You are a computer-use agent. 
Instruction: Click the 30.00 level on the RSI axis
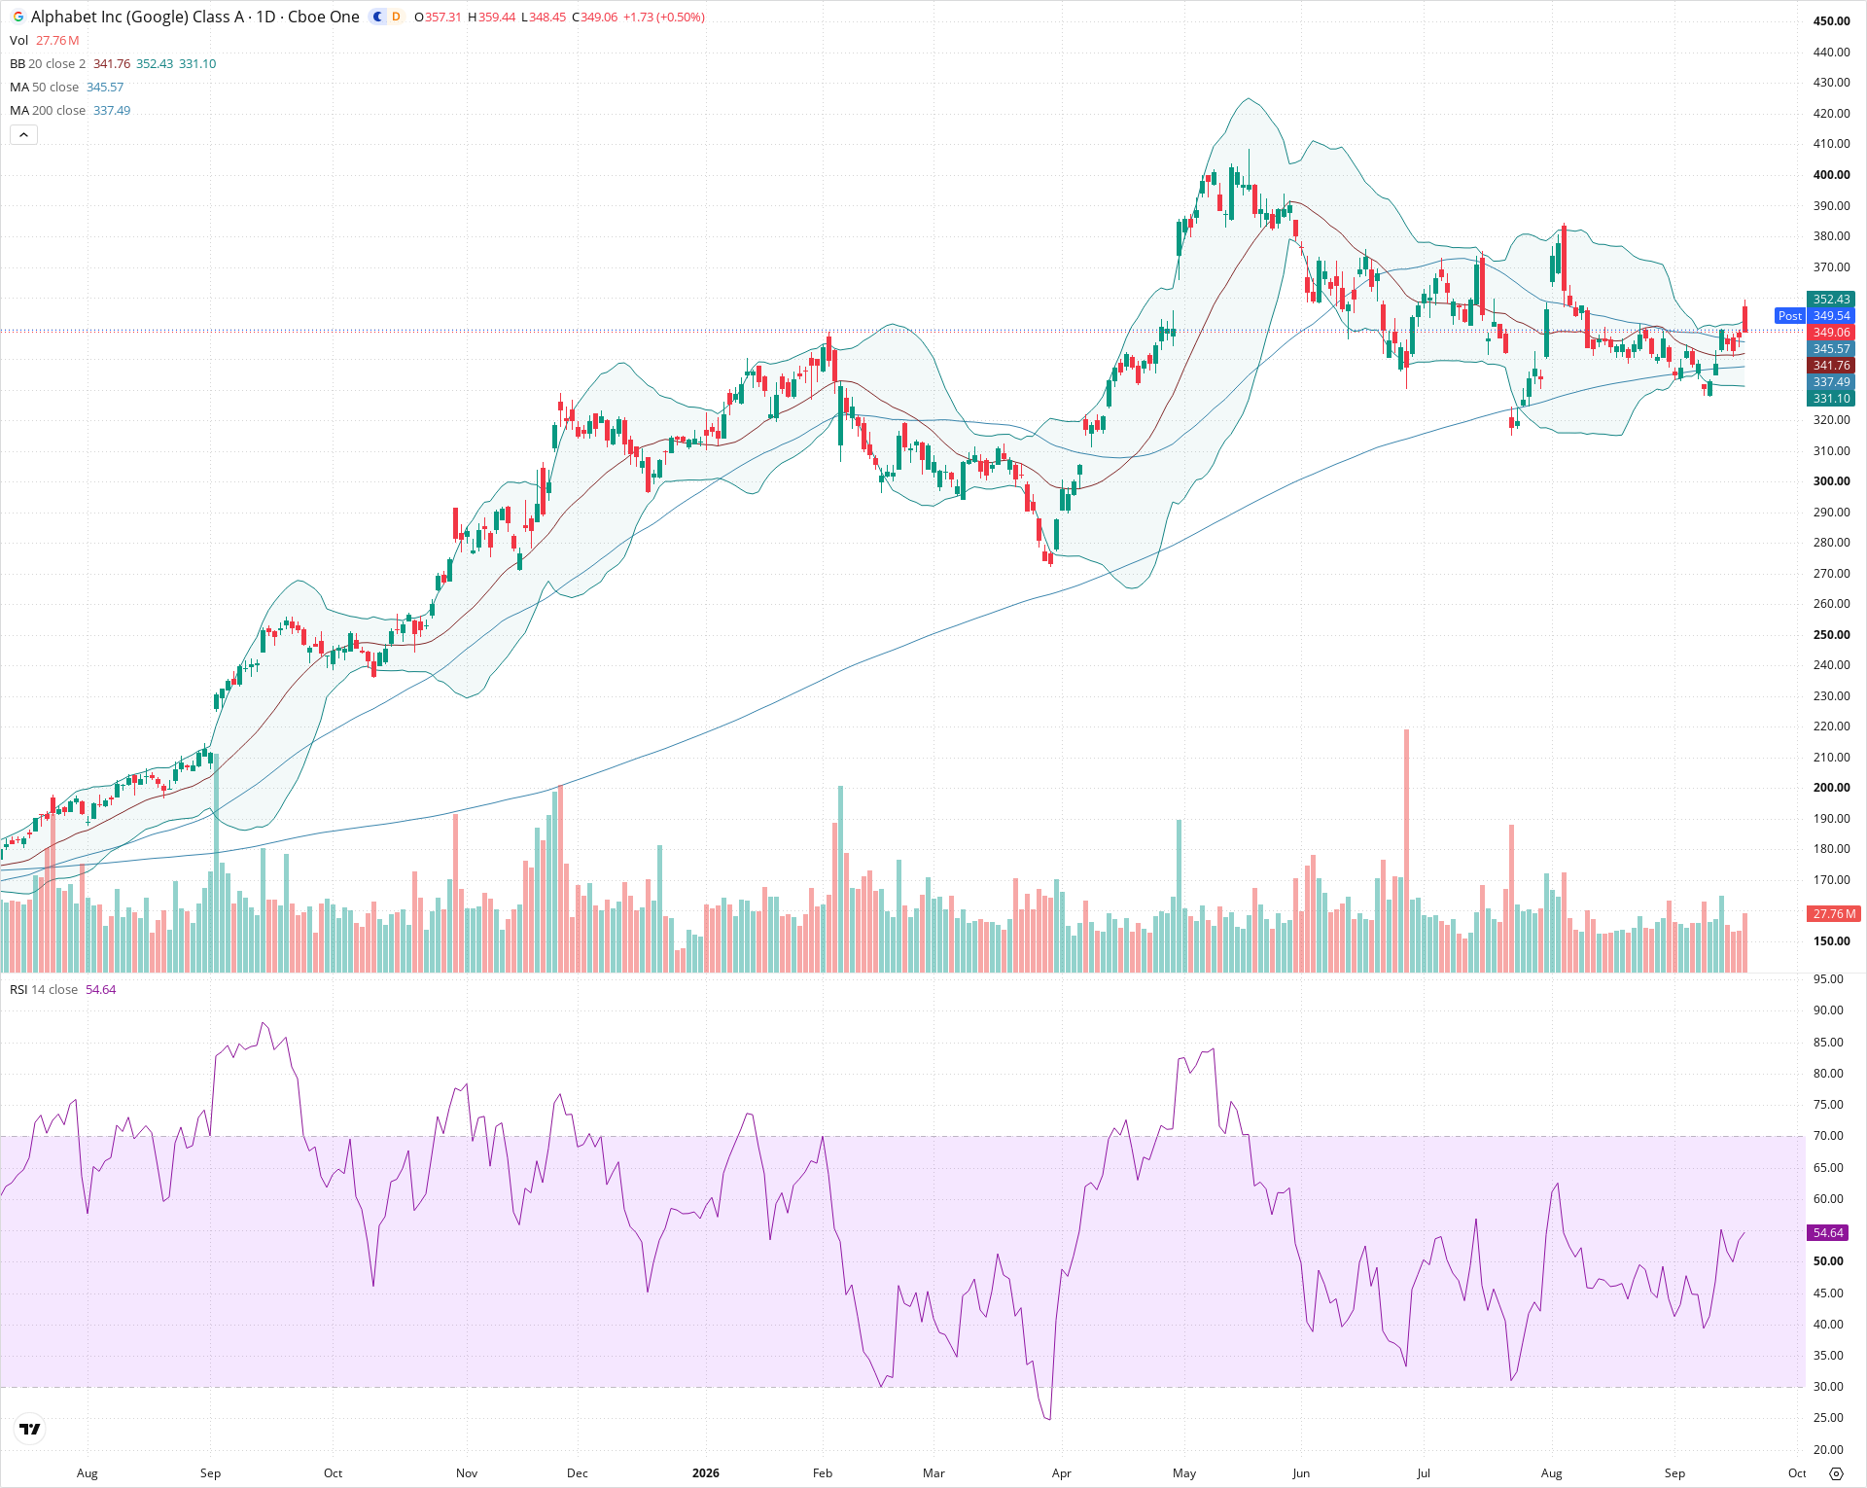[x=1828, y=1387]
